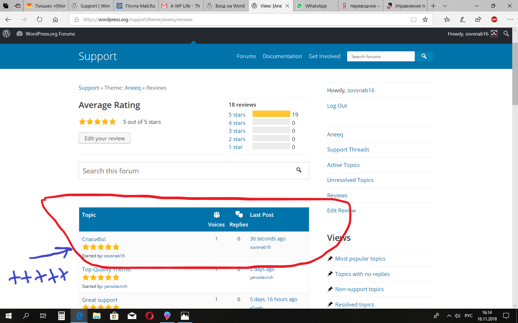Open a new browser tab
The height and width of the screenshot is (323, 518).
coord(433,6)
